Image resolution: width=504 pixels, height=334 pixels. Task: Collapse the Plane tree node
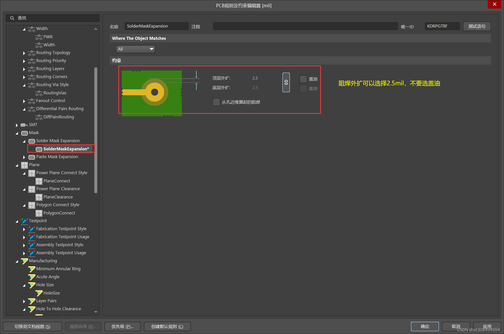click(x=17, y=165)
